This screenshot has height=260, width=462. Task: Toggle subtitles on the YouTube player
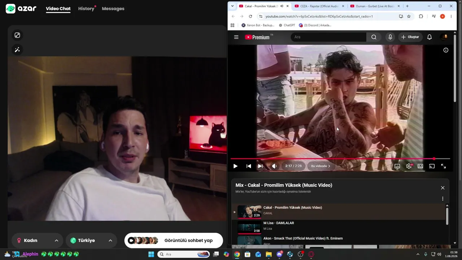pyautogui.click(x=397, y=166)
